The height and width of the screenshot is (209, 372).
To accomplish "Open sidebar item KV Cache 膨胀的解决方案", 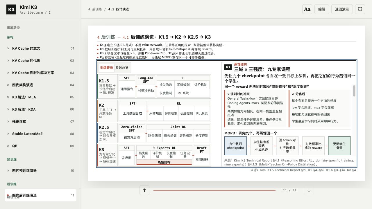I will (x=40, y=73).
